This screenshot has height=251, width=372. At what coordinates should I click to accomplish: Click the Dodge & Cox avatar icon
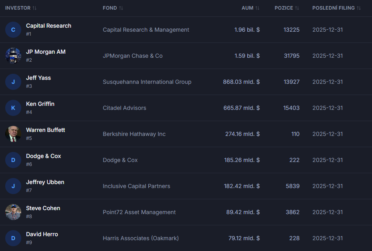[13, 160]
